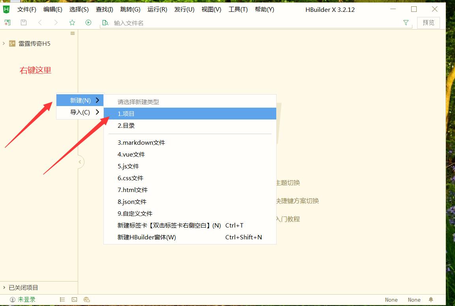Choose 7.html文件 in the context menu
Image resolution: width=455 pixels, height=306 pixels.
(133, 190)
